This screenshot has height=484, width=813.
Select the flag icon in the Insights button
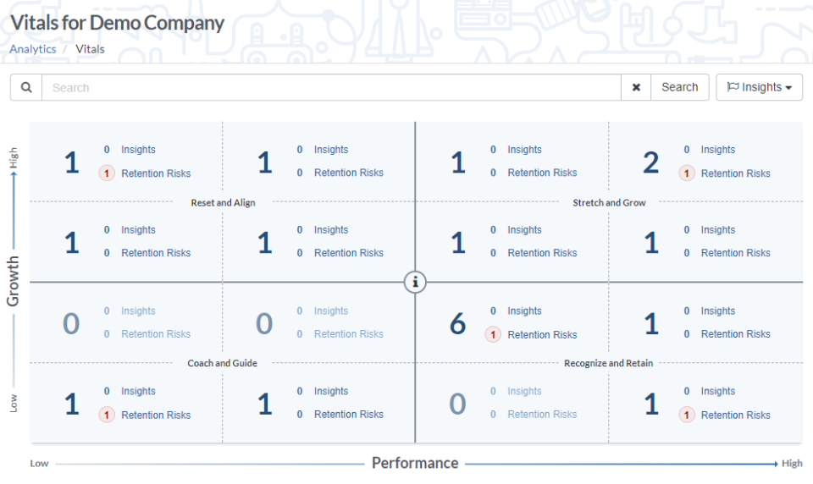click(733, 87)
